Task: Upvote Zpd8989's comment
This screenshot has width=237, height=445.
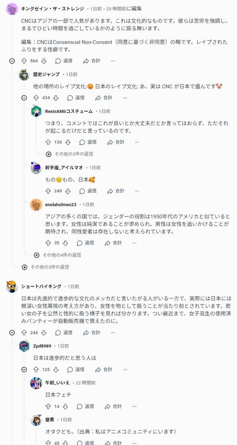Action: (36, 370)
